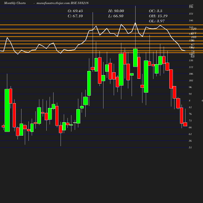Click price axis label '116'
Viewport: 203px width, 203px height.
click(191, 60)
